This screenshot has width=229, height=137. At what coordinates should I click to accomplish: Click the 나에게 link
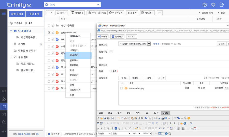coord(156,44)
